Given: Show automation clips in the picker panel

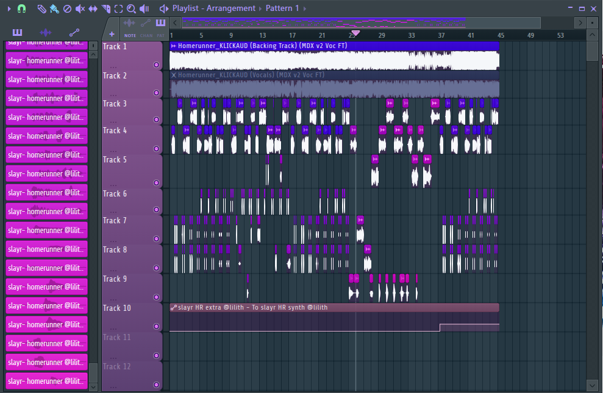Looking at the screenshot, I should (x=74, y=33).
